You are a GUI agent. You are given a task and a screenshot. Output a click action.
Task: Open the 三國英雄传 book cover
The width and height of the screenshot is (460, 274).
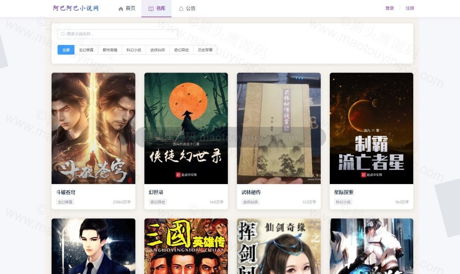(186, 246)
